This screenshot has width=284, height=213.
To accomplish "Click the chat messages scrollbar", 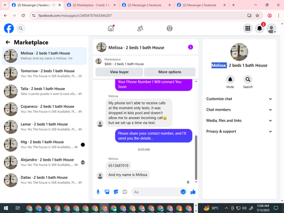I will [196, 157].
